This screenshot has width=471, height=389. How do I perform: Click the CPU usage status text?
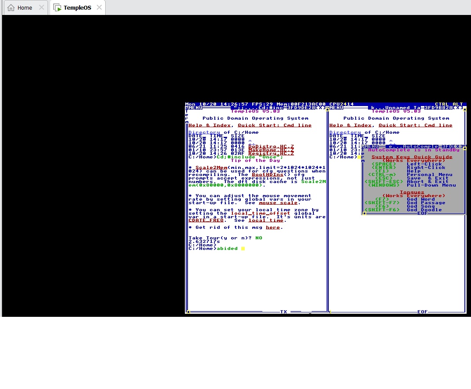342,104
